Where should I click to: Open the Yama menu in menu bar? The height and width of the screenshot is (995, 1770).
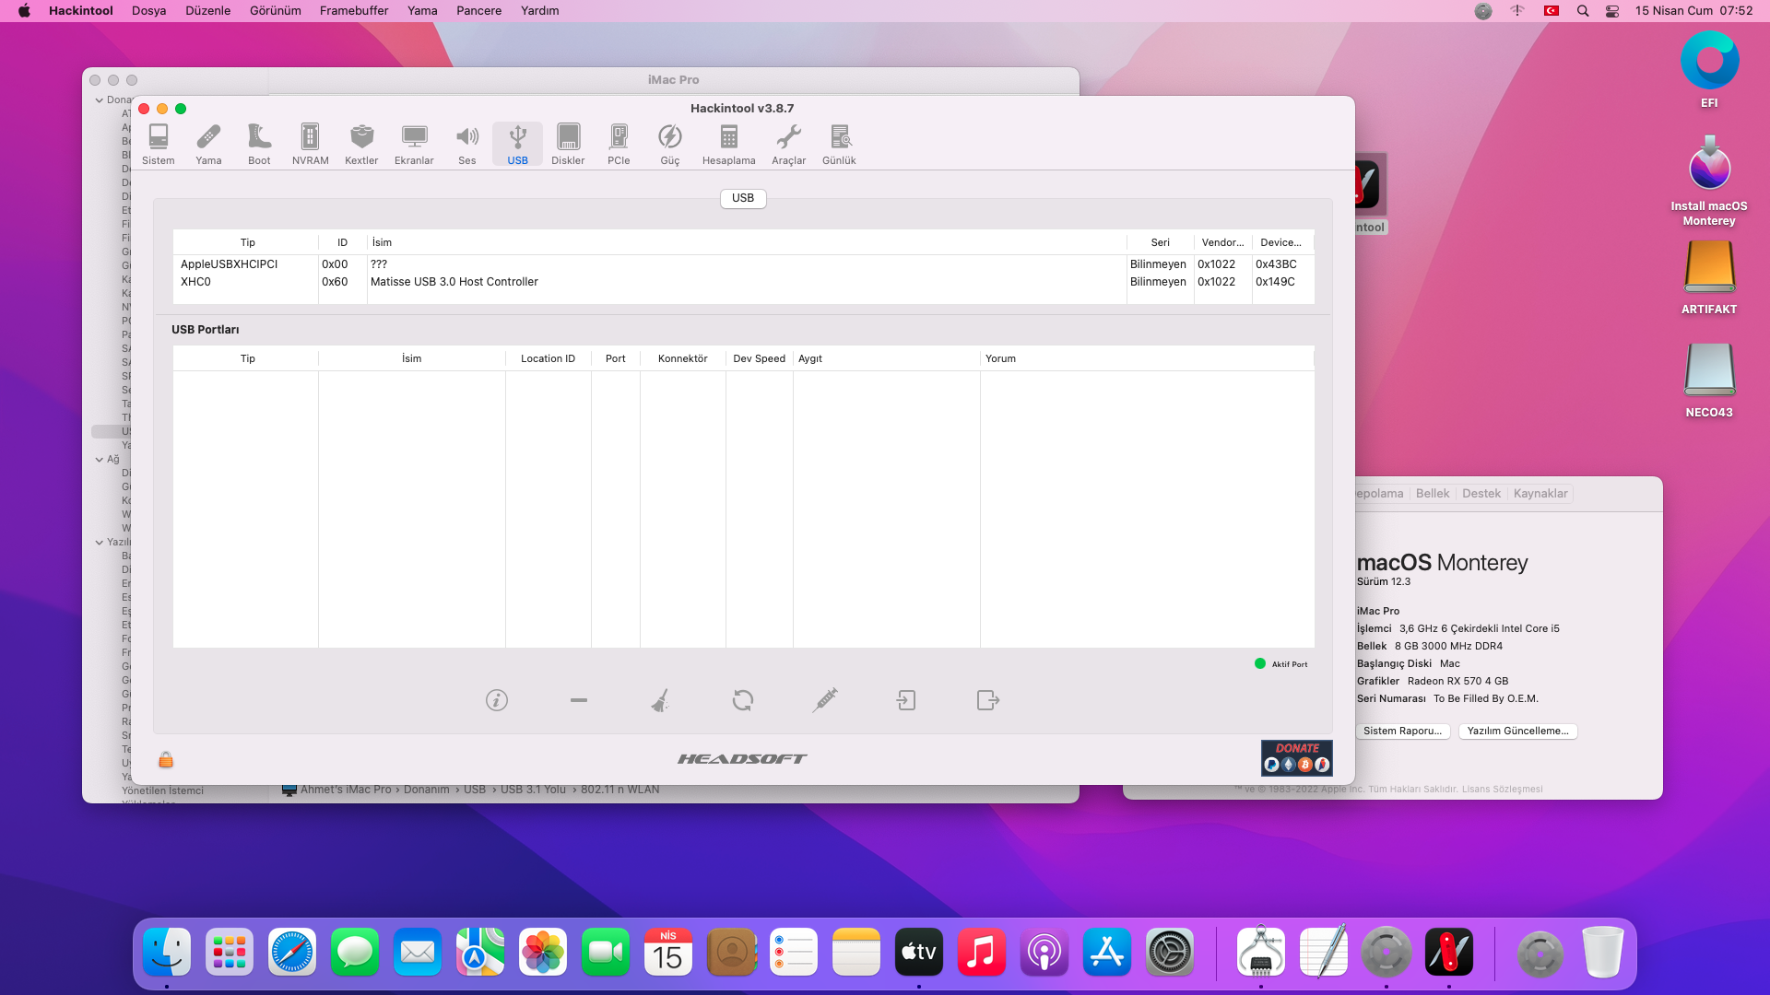coord(422,11)
